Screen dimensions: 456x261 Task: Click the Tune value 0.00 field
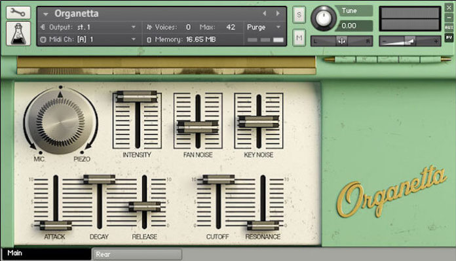[x=354, y=26]
